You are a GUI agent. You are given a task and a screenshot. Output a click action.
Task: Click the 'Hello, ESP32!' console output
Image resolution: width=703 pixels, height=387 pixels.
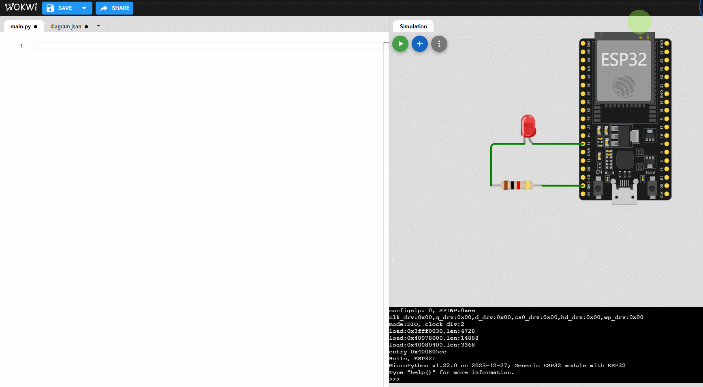click(x=412, y=359)
